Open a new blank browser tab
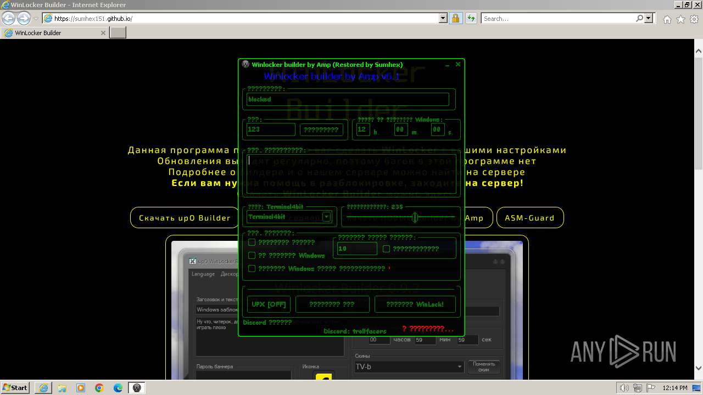This screenshot has height=395, width=703. (118, 33)
